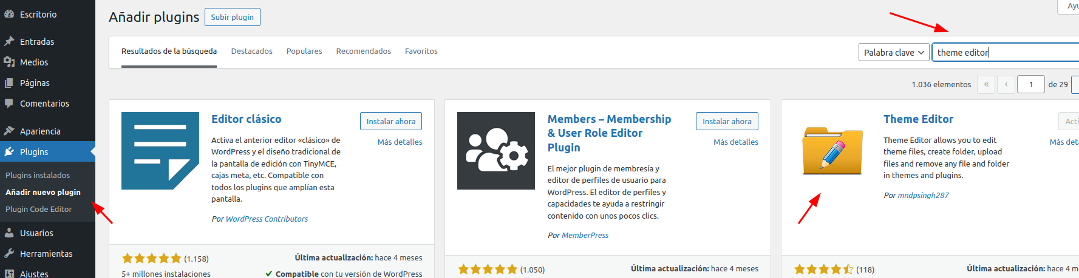Click the Editor clásico (1.158) ratings count
Image resolution: width=1079 pixels, height=278 pixels.
click(x=196, y=259)
